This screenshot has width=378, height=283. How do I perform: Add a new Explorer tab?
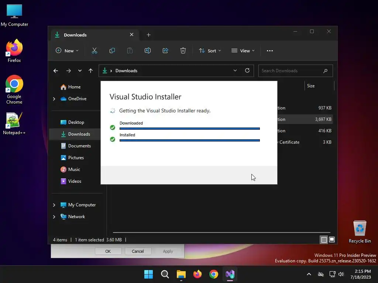coord(148,35)
